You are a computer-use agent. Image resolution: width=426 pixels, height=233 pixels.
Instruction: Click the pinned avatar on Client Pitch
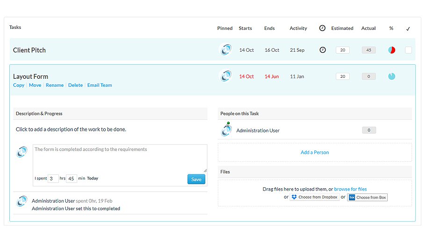click(x=225, y=50)
